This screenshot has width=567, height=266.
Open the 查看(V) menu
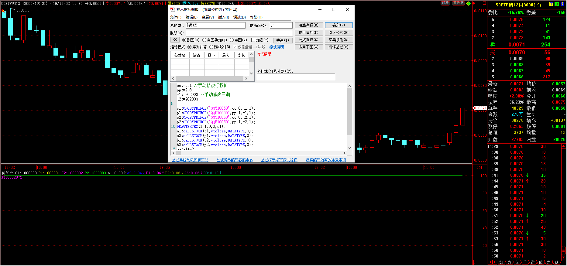click(208, 17)
